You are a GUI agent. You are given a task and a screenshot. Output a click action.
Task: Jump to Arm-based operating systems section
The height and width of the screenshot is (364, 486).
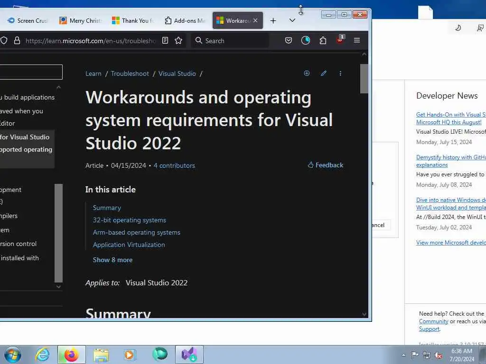pyautogui.click(x=136, y=232)
